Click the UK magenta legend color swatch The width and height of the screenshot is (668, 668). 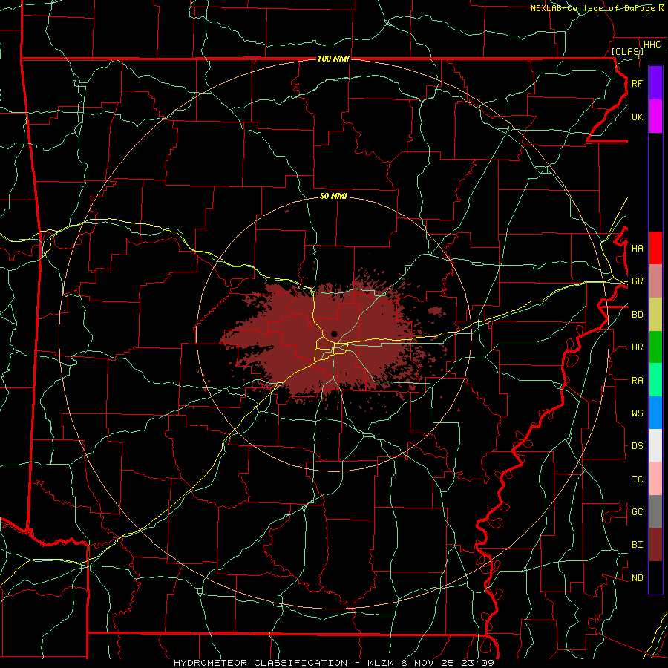click(655, 117)
